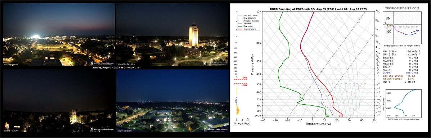Open the stadium lights webcam view
This screenshot has width=431, height=138.
59,34
